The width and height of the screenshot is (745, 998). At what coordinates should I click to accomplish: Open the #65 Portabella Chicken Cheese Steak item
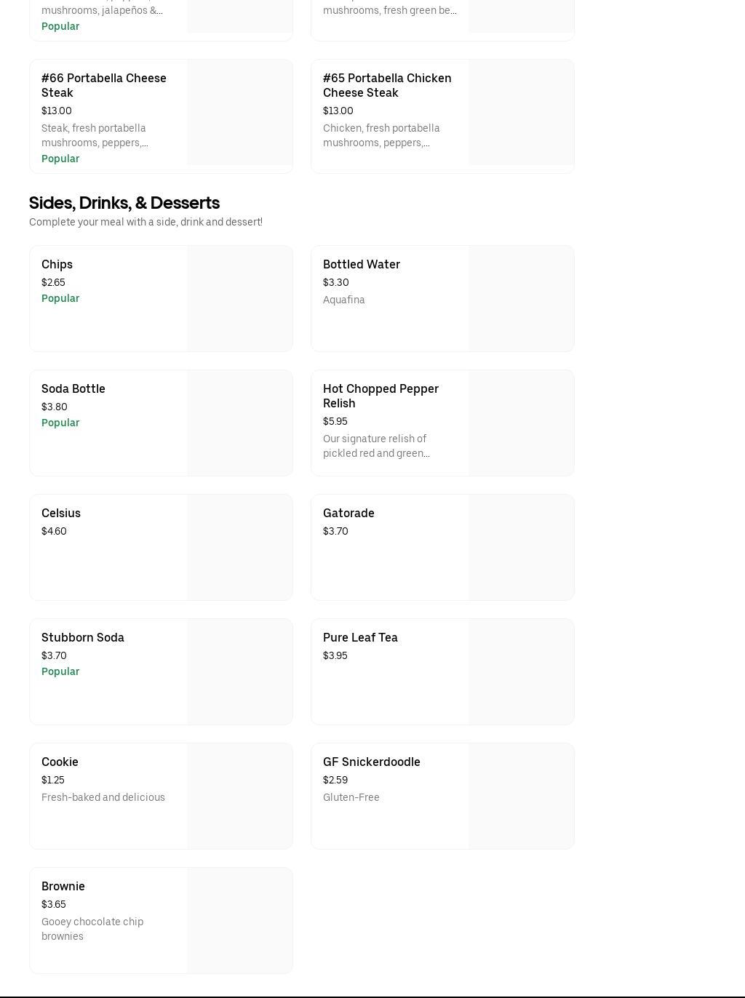pyautogui.click(x=386, y=85)
